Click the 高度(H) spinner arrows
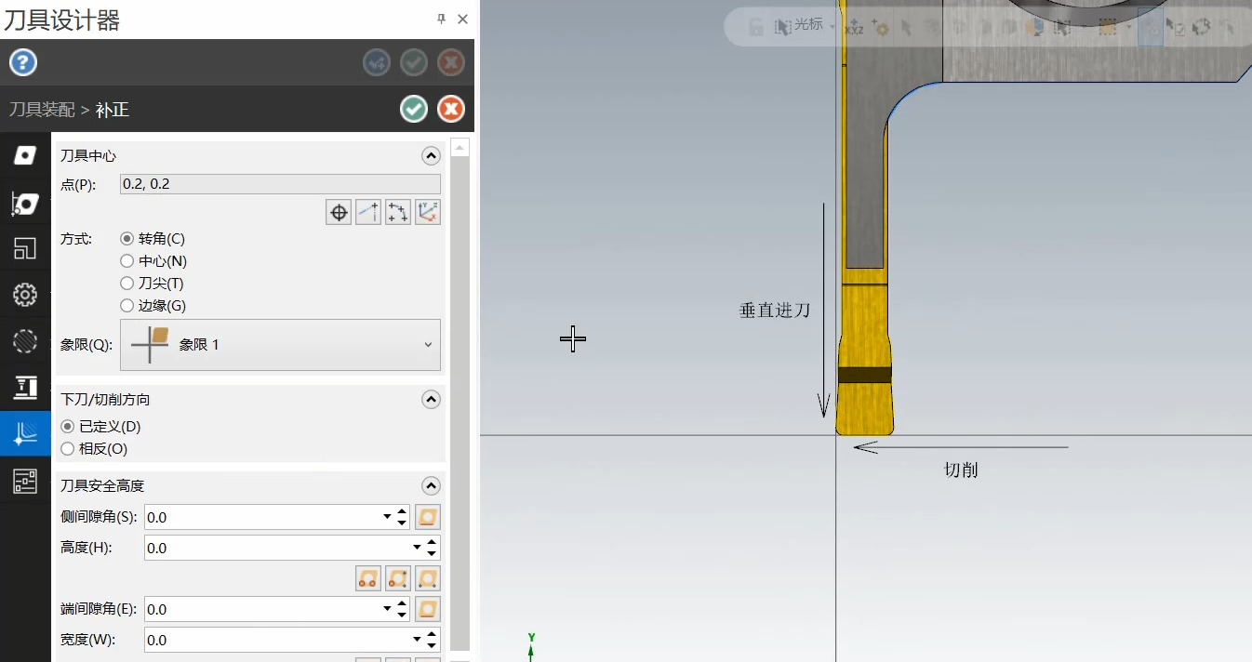The height and width of the screenshot is (662, 1252). pos(433,548)
